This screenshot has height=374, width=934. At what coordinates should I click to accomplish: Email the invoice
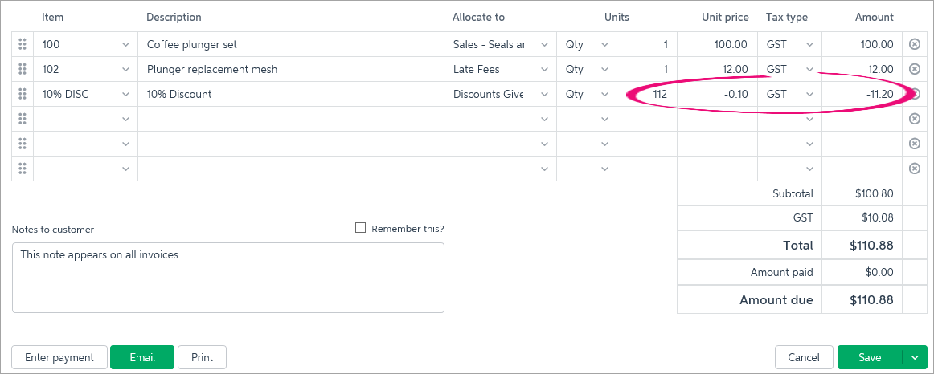[142, 357]
